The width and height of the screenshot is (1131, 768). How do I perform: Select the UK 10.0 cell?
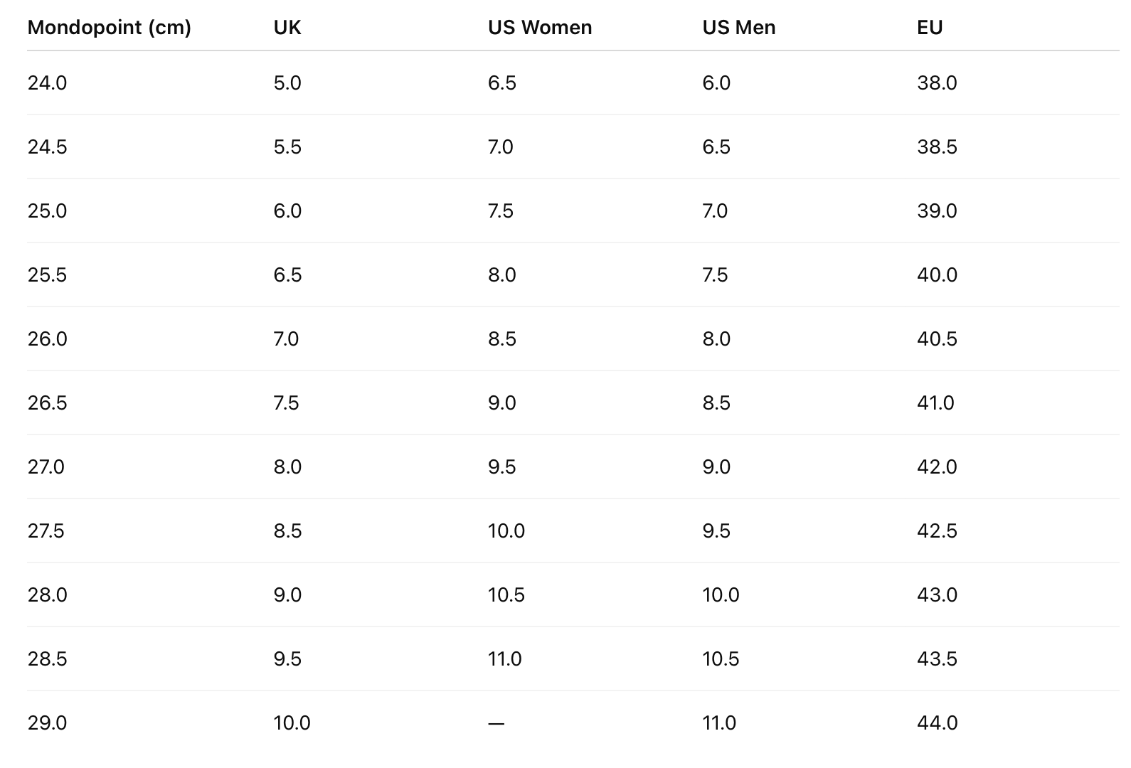pos(292,723)
